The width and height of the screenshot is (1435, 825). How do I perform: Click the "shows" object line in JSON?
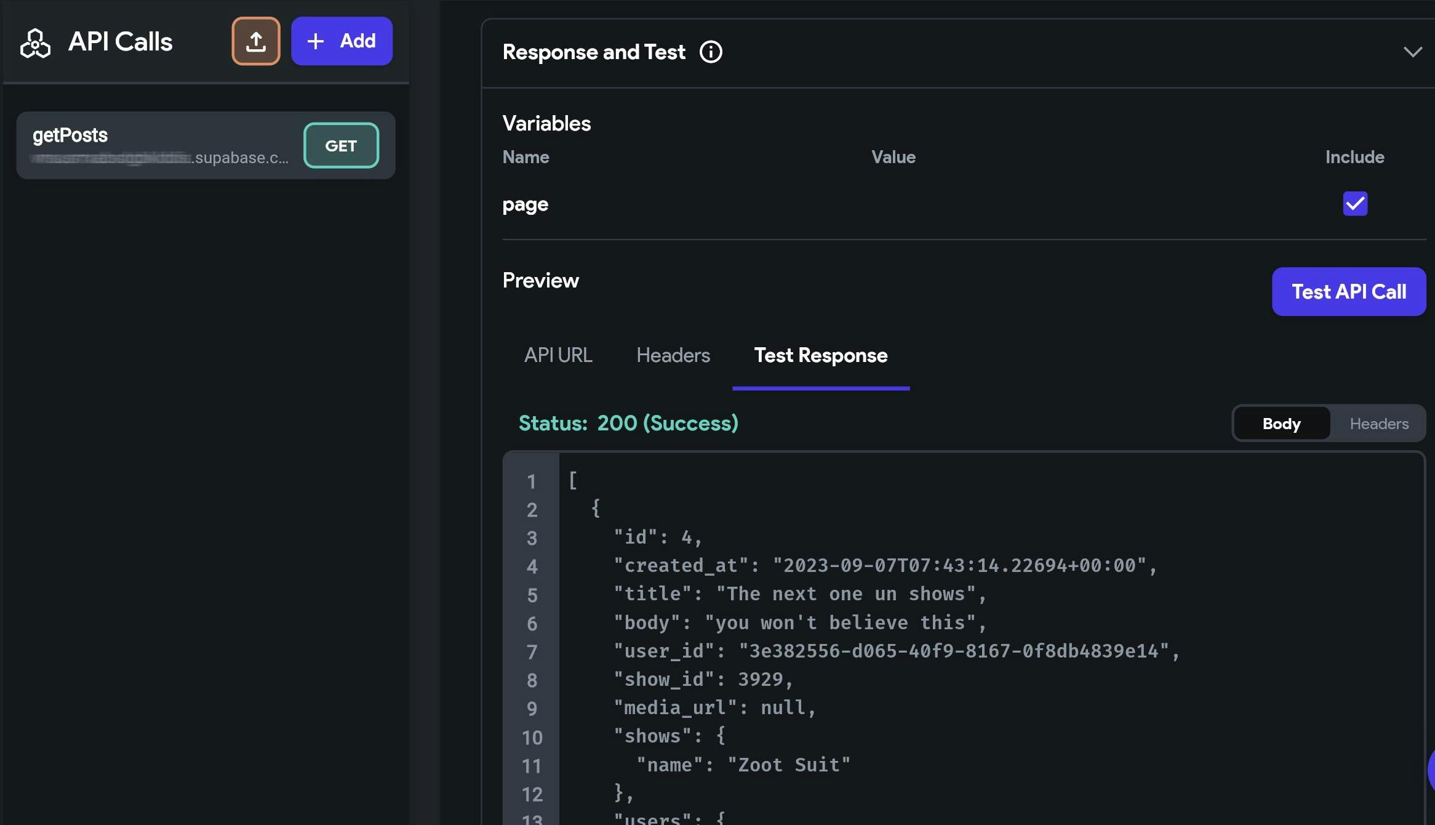point(670,736)
